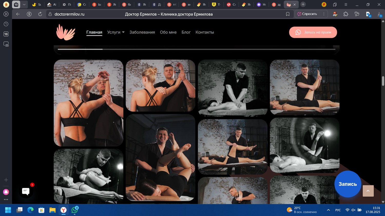This screenshot has height=216, width=385.
Task: Expand the Услуги dropdown menu
Action: tap(116, 32)
